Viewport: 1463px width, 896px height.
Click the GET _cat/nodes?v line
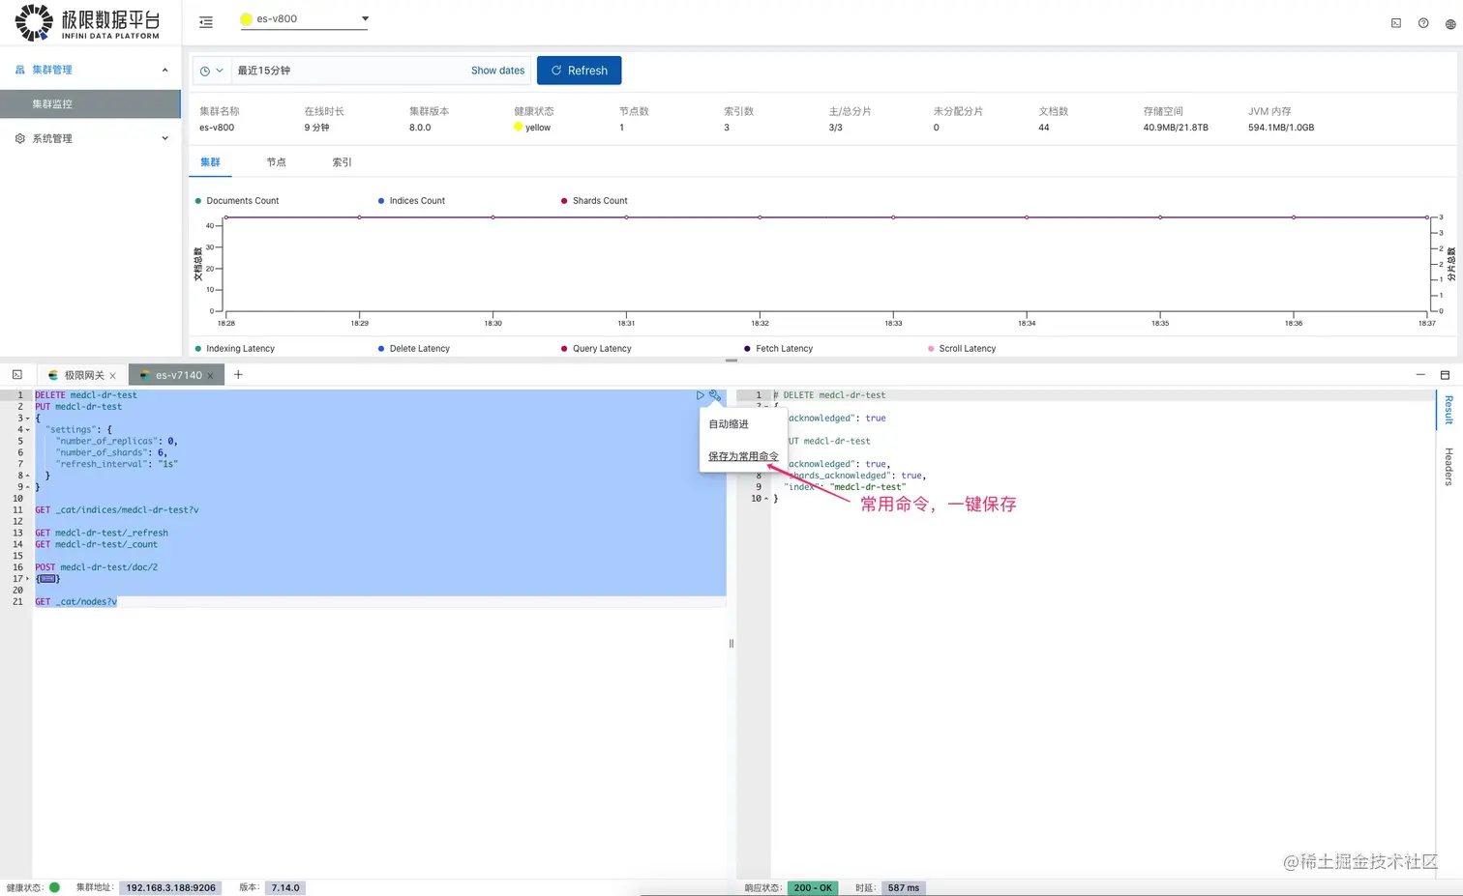pyautogui.click(x=76, y=602)
